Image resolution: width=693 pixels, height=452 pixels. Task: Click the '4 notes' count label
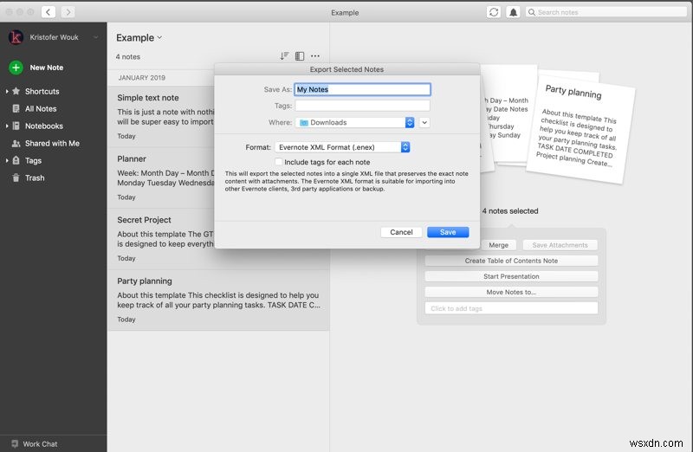click(127, 56)
